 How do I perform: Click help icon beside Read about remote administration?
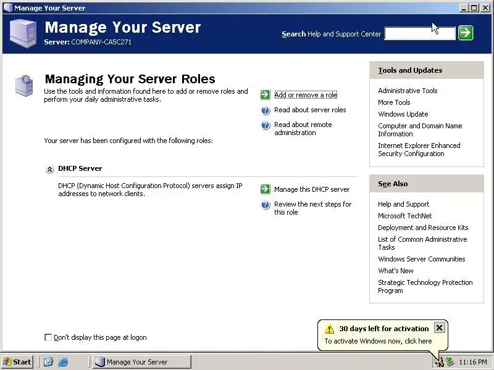pyautogui.click(x=266, y=125)
